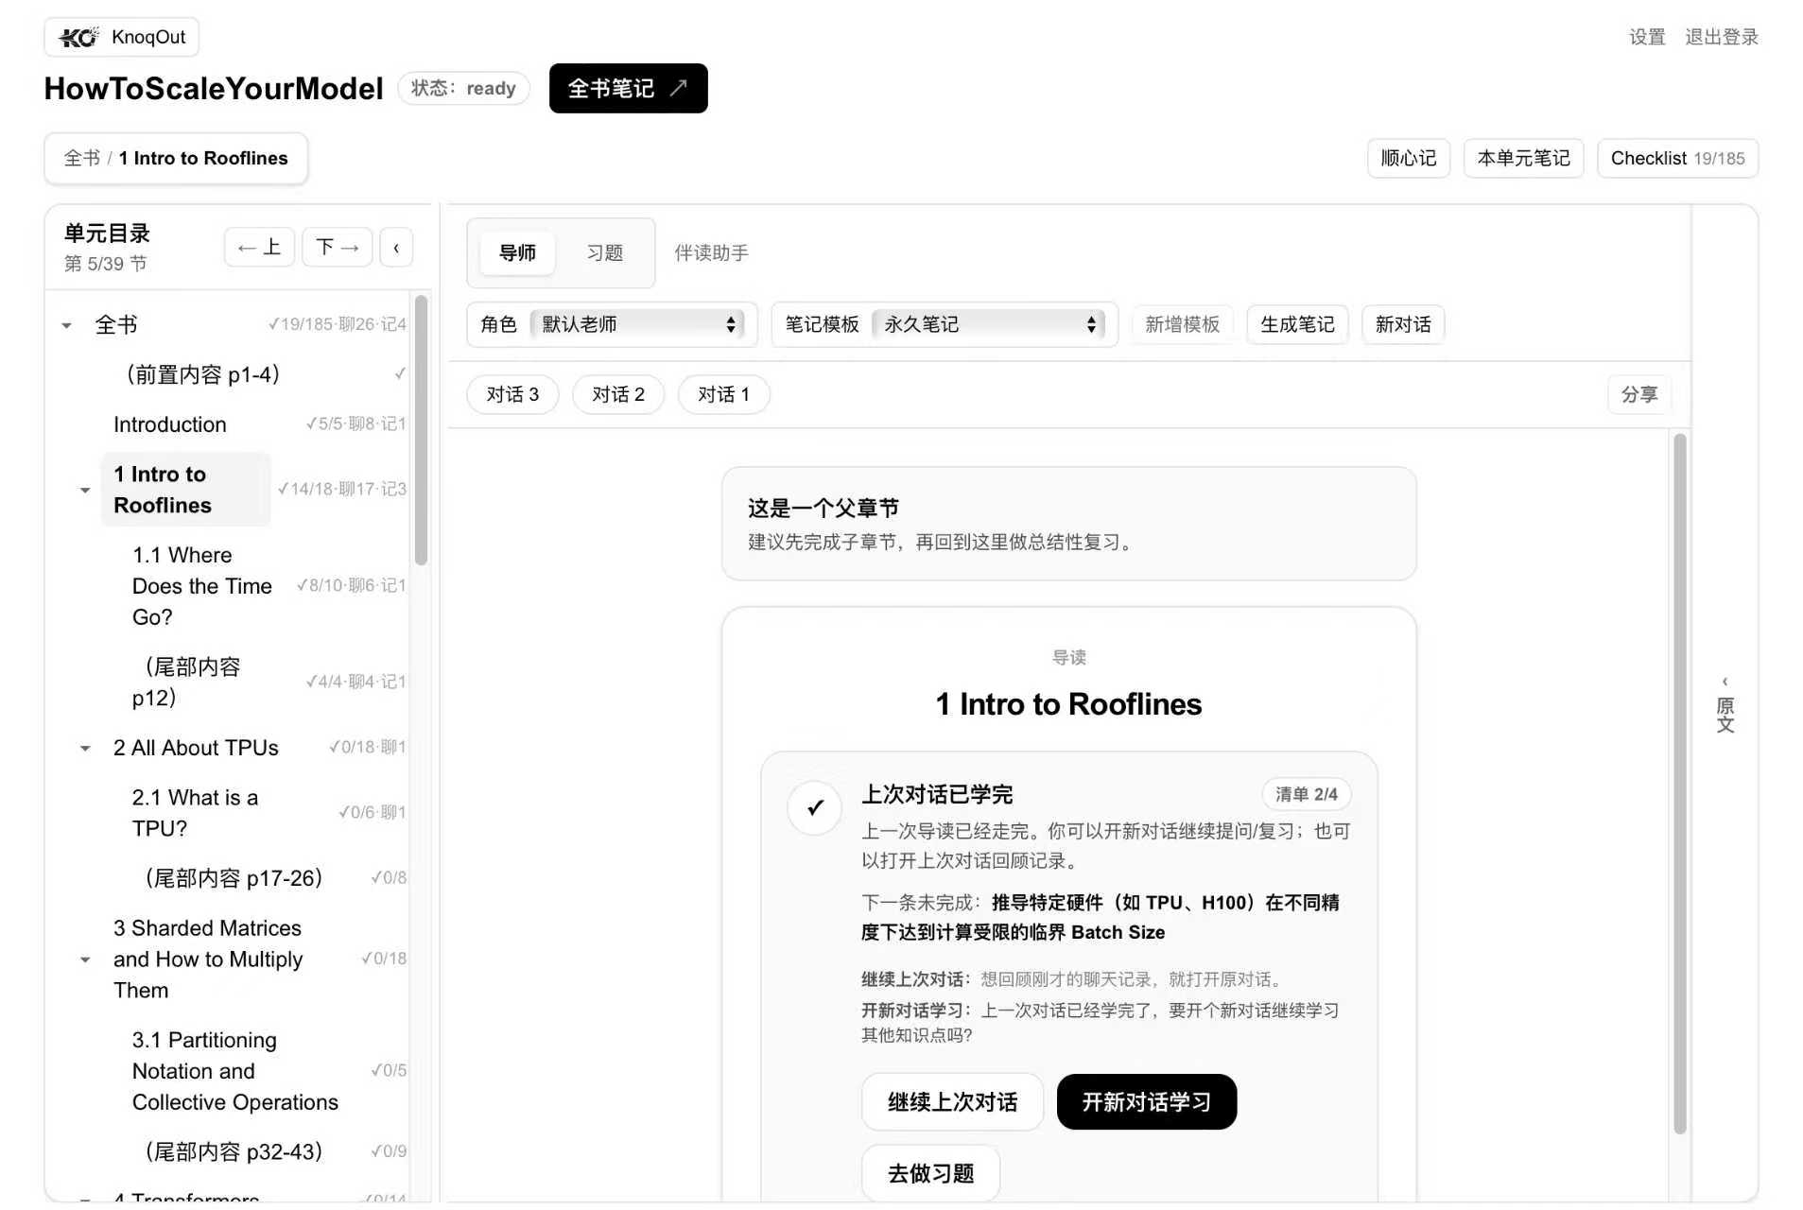Screen dimensions: 1803x1210
Task: Collapse the 3 Sharded Matrices tree node
Action: [x=85, y=959]
